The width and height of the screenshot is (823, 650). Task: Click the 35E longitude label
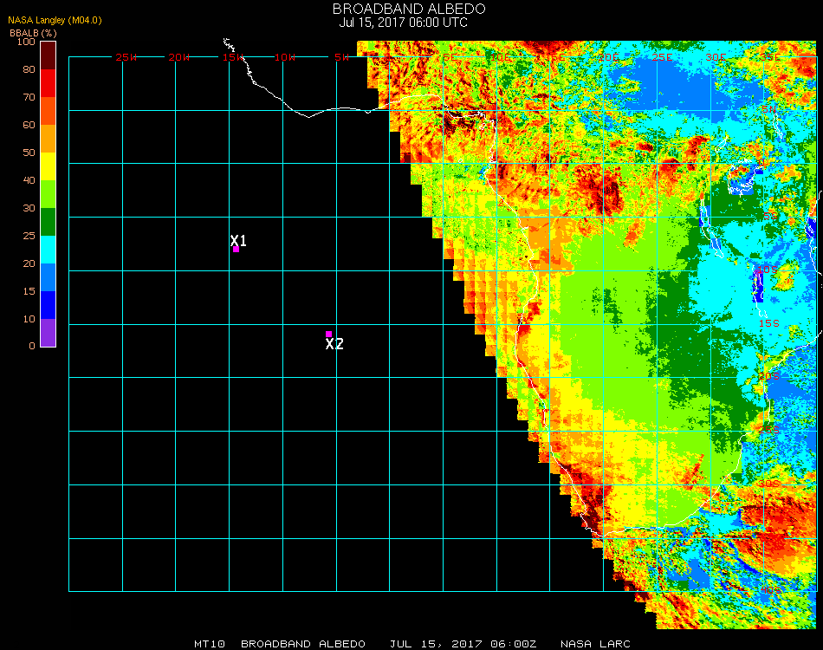point(770,57)
